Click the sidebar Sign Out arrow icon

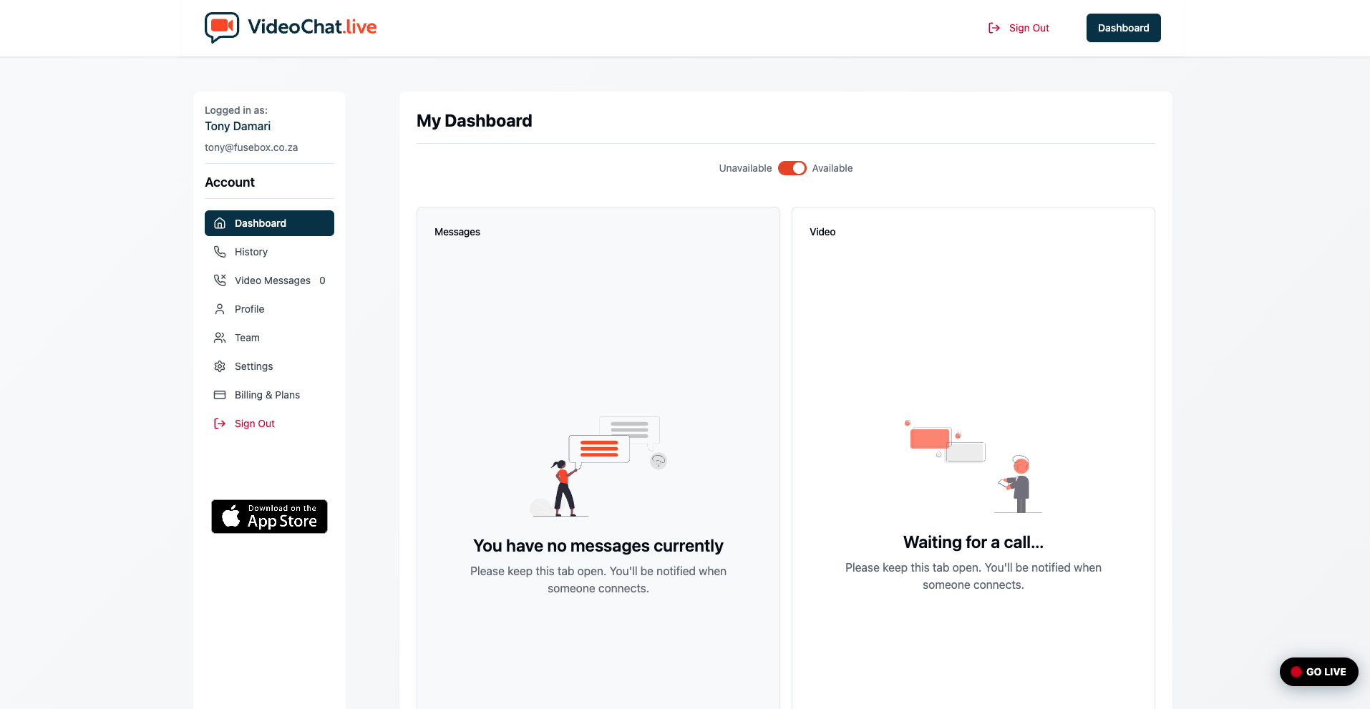point(220,424)
